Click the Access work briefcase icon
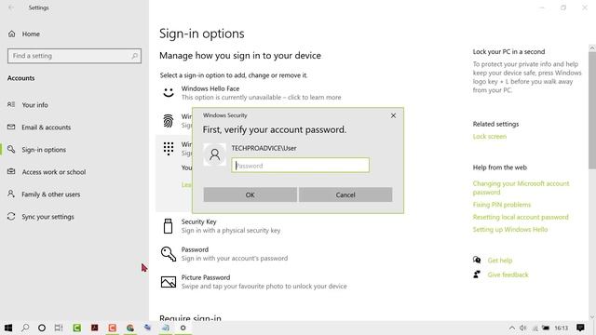Viewport: 596px width, 335px height. [11, 171]
